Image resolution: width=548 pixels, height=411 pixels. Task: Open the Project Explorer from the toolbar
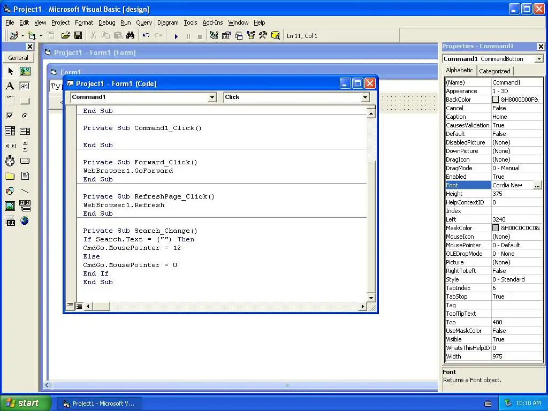[x=214, y=36]
